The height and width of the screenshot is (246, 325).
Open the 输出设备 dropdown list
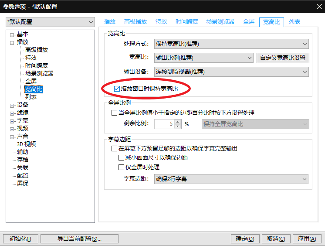tap(231, 72)
